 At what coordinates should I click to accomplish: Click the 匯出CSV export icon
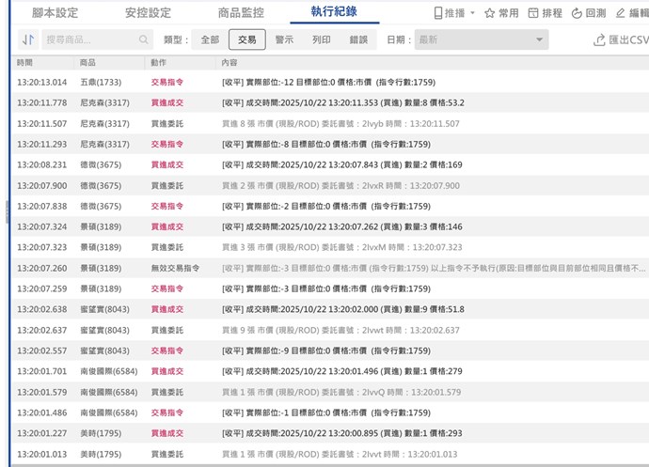599,40
